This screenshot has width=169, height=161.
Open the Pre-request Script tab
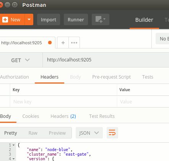pyautogui.click(x=111, y=77)
